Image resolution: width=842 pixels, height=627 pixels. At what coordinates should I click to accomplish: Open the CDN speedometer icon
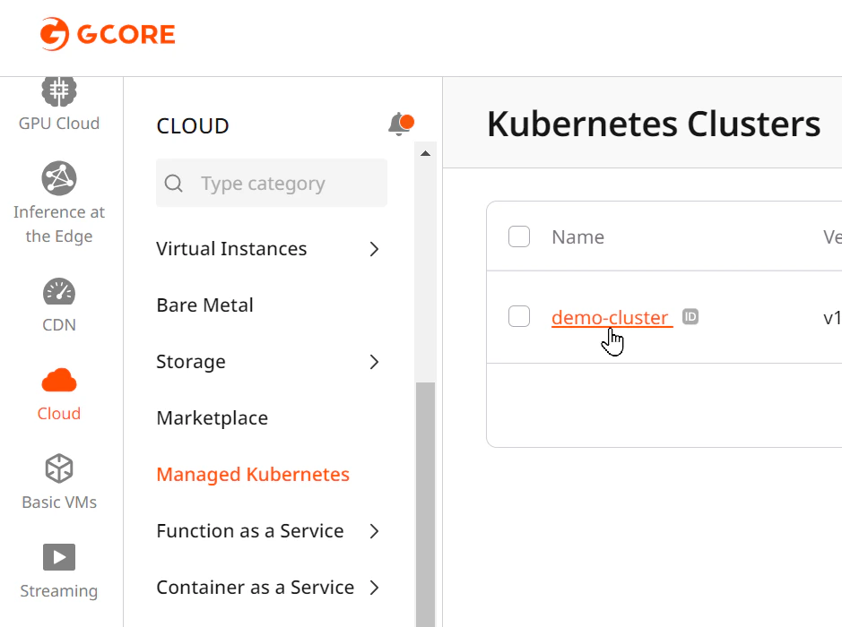click(x=59, y=291)
